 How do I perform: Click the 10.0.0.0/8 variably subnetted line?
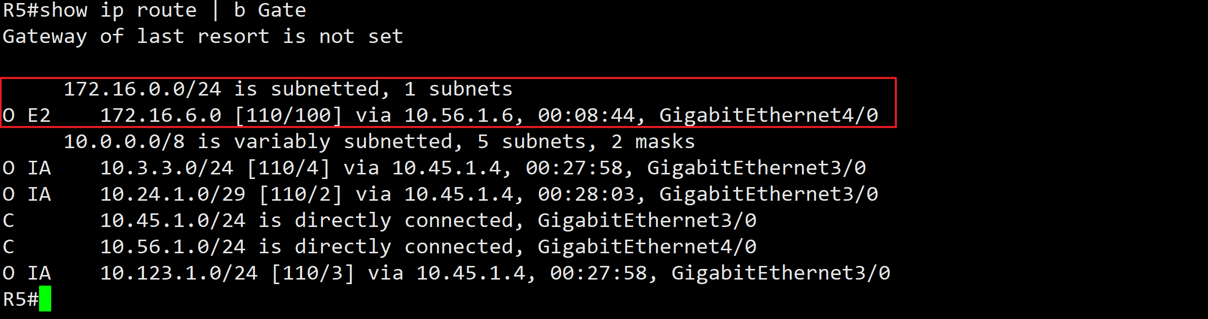(x=379, y=142)
